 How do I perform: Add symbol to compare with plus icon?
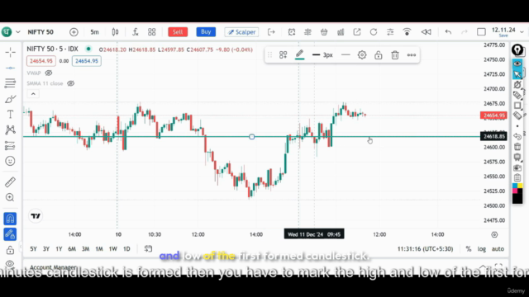coord(74,32)
